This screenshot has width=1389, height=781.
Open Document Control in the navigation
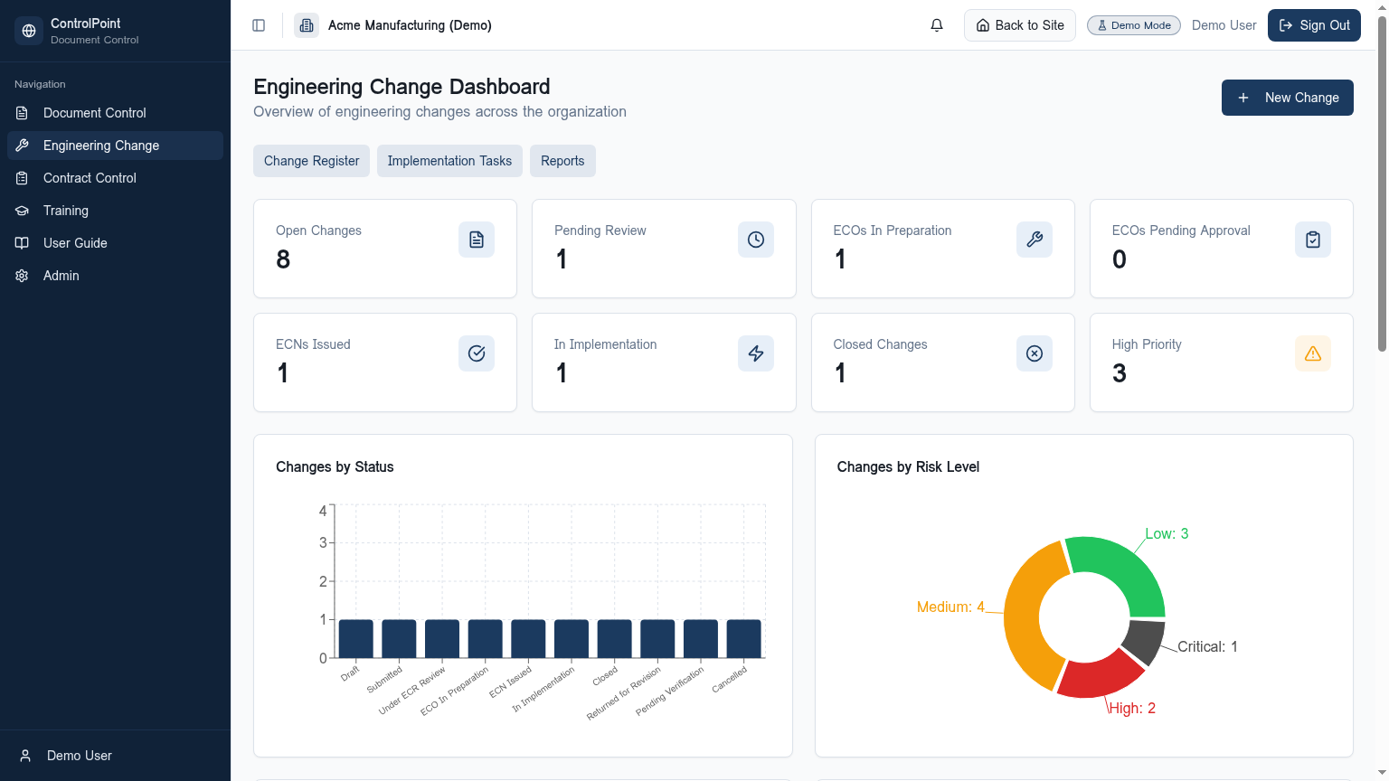pos(115,113)
